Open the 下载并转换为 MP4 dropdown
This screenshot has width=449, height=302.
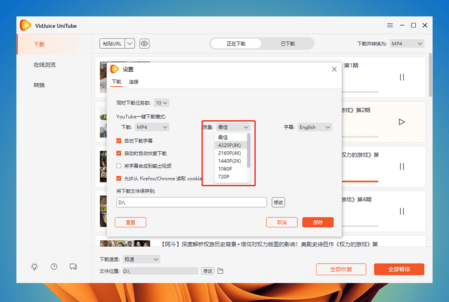(x=407, y=44)
